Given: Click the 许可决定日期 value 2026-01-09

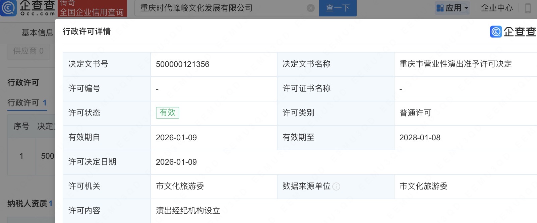Looking at the screenshot, I should coord(176,162).
